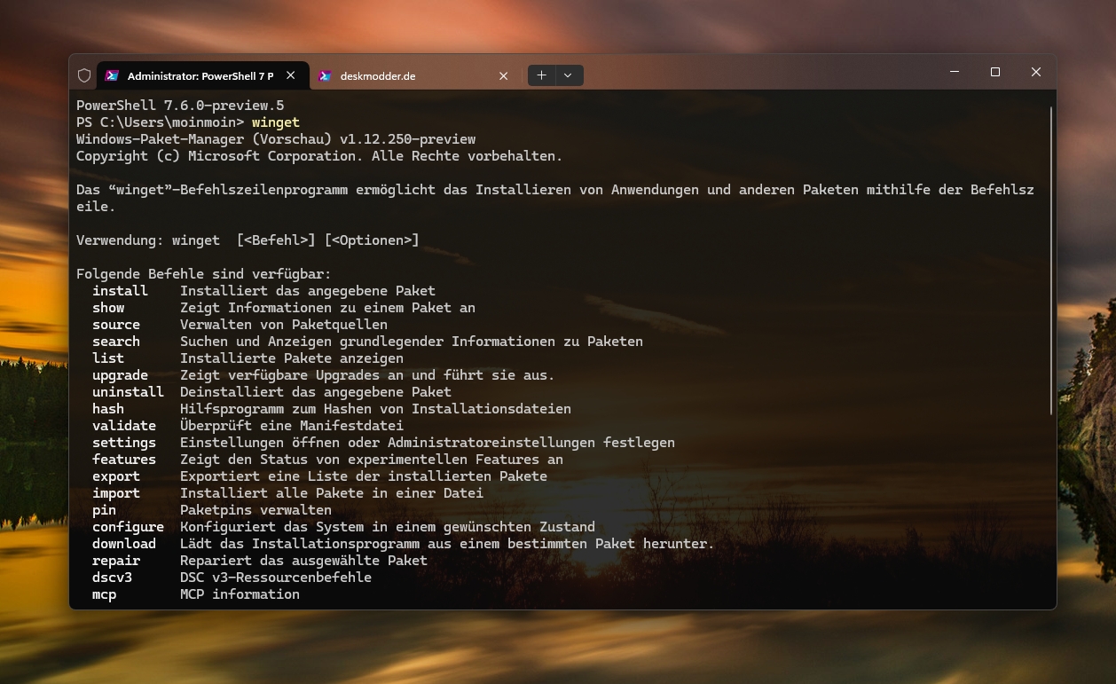The height and width of the screenshot is (684, 1116).
Task: Click the PowerShell icon on the Administrator tab
Action: pyautogui.click(x=113, y=75)
